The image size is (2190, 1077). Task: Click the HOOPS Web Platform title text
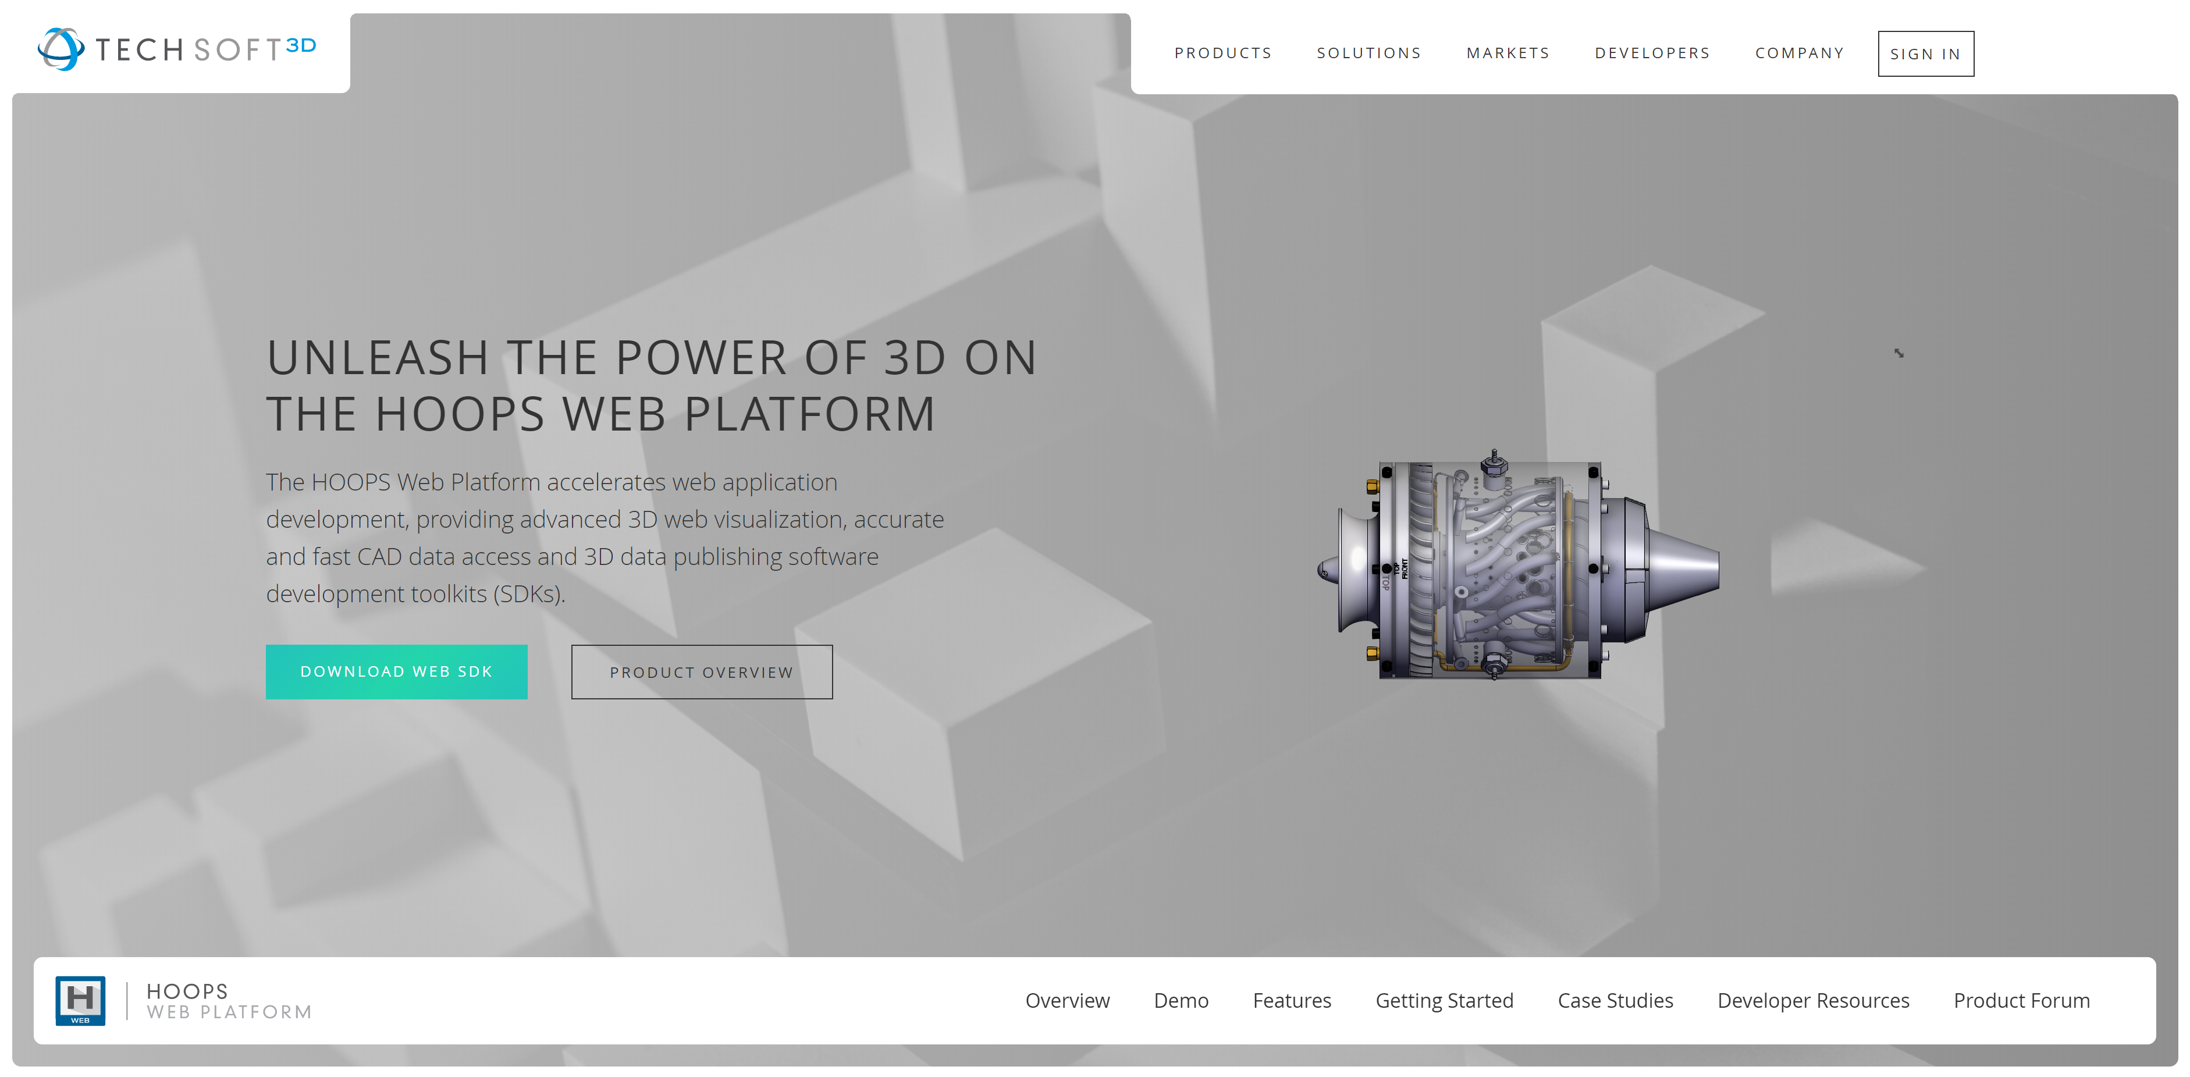pyautogui.click(x=229, y=1001)
